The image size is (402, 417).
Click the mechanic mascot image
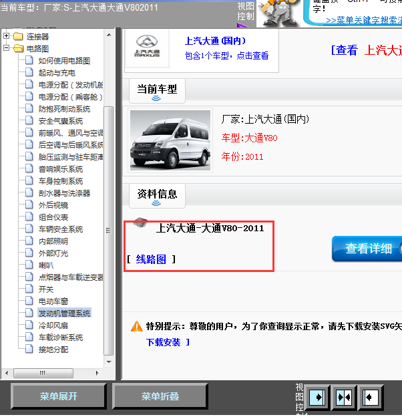coord(278,13)
